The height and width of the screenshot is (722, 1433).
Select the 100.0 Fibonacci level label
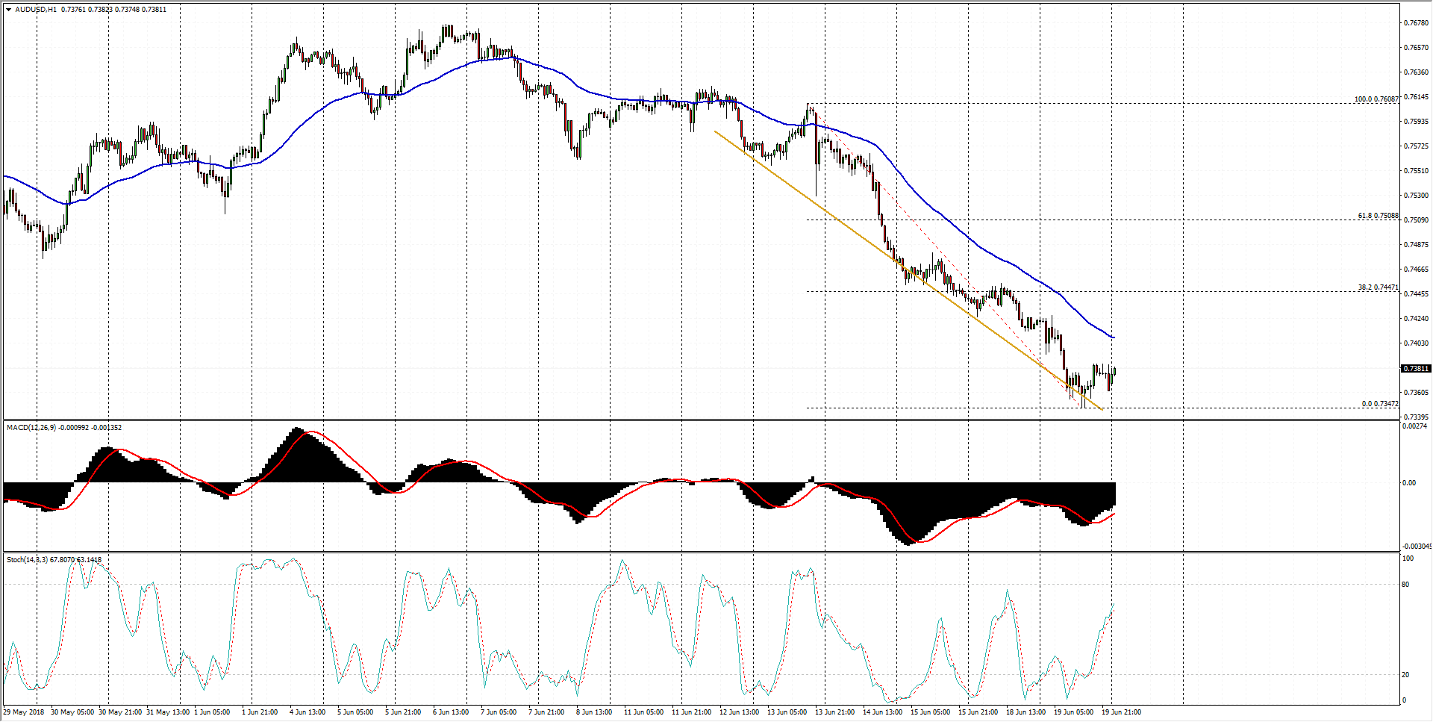[x=1376, y=99]
